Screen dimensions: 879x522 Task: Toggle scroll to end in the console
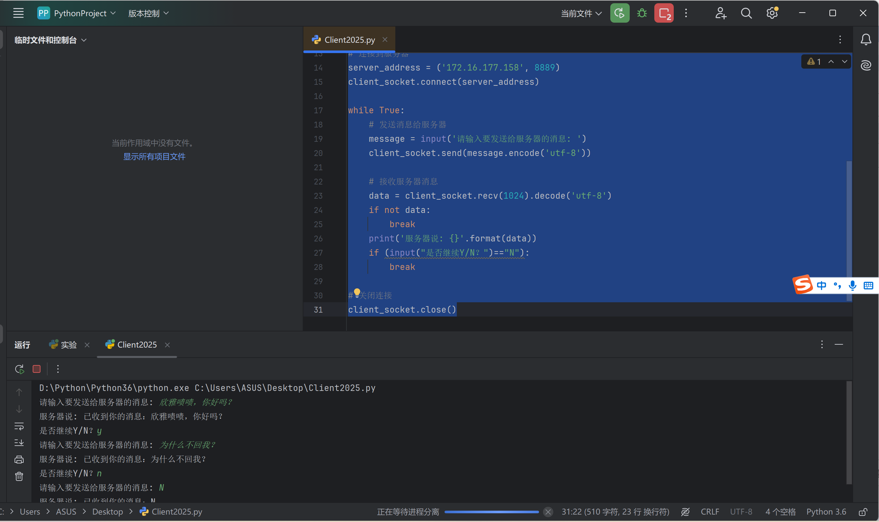pos(19,442)
